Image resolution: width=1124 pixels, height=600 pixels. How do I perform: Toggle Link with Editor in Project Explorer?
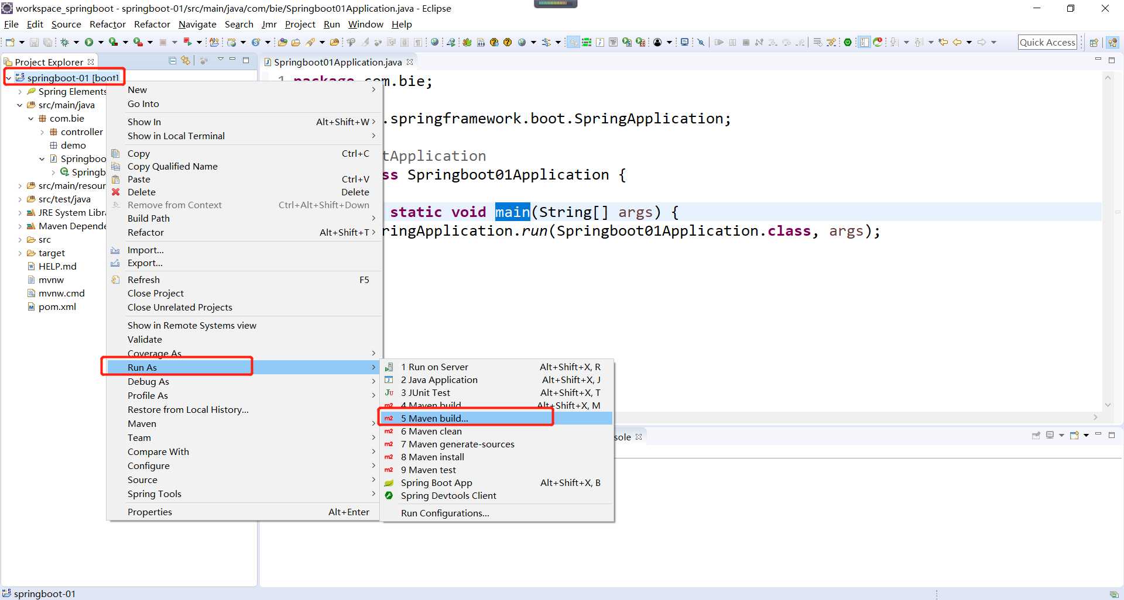186,61
